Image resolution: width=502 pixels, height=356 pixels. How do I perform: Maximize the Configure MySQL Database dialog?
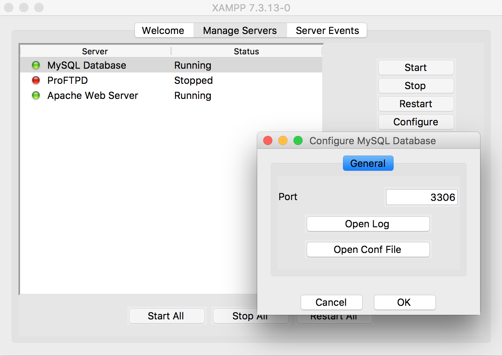pyautogui.click(x=298, y=140)
